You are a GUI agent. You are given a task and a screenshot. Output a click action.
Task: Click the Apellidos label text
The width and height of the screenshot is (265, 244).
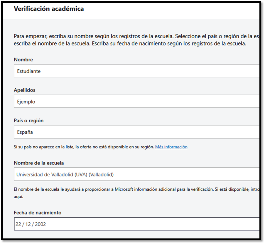(x=24, y=90)
